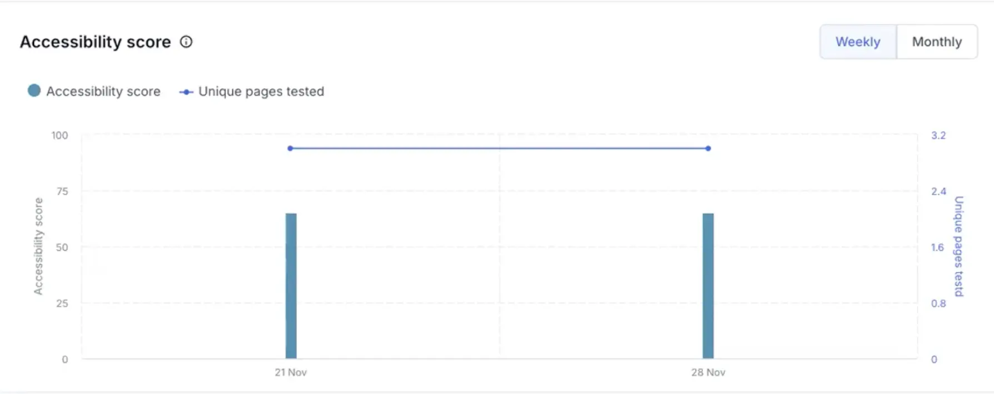Viewport: 994px width, 394px height.
Task: Enable Weekly view mode
Action: coord(858,41)
